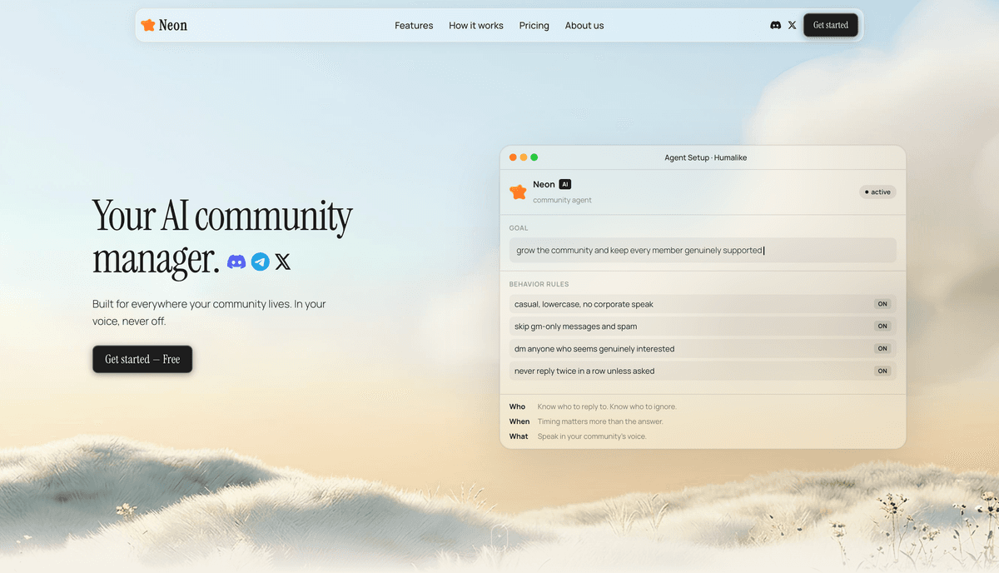This screenshot has height=573, width=999.
Task: Click the scroll indicator at page bottom
Action: pyautogui.click(x=499, y=537)
